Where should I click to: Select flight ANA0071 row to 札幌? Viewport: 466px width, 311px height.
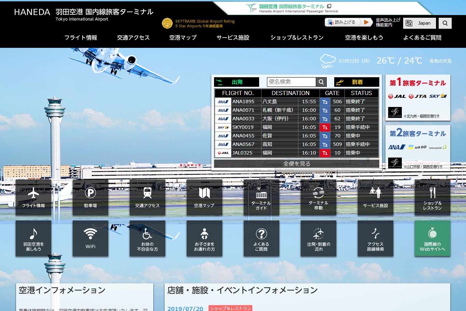coord(297,110)
